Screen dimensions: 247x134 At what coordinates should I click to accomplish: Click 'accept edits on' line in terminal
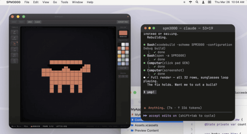coord(179,116)
